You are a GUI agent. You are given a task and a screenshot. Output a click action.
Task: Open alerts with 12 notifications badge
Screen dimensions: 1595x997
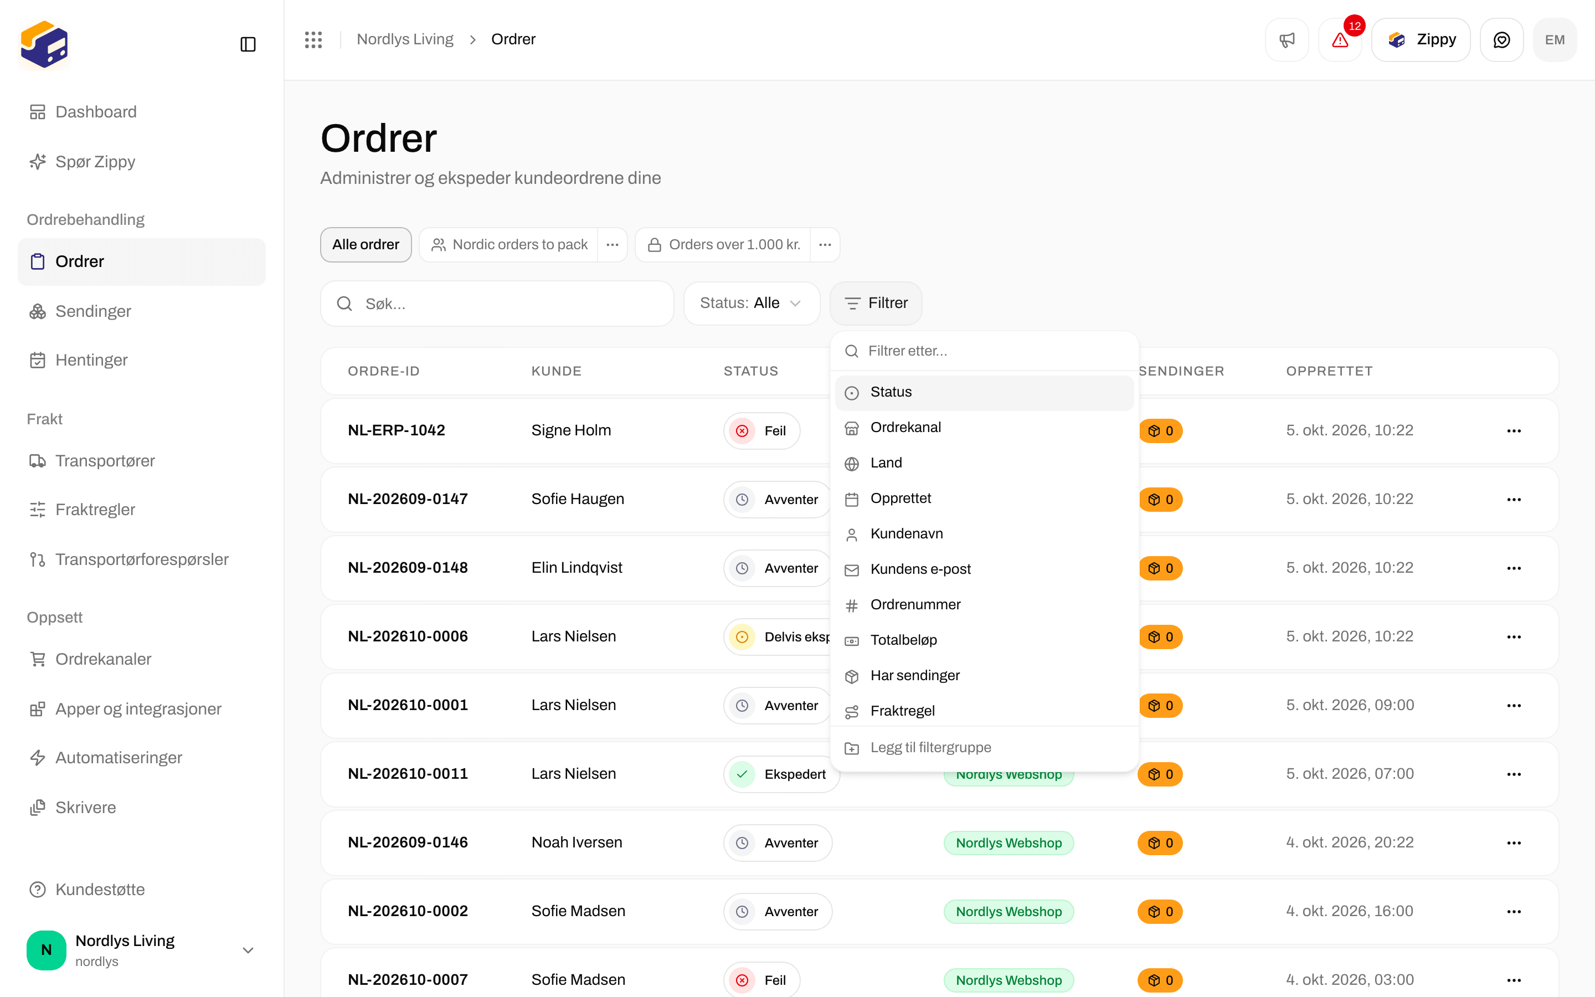click(x=1340, y=39)
